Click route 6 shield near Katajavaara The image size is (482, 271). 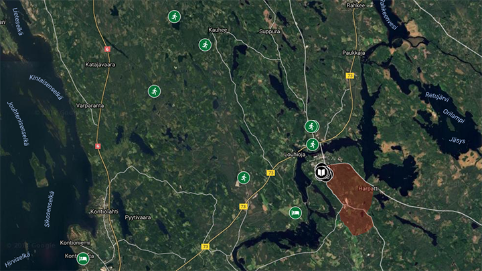click(107, 49)
